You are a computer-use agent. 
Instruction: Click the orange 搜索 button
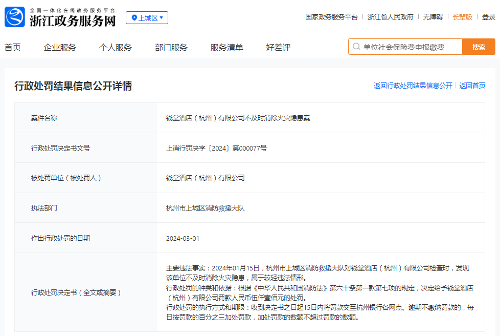click(x=479, y=47)
